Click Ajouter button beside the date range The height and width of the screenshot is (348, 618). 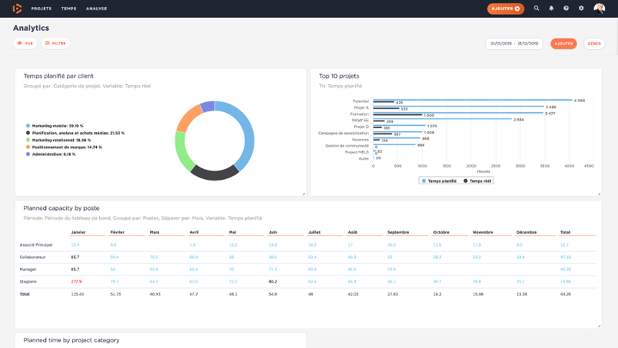tap(563, 44)
